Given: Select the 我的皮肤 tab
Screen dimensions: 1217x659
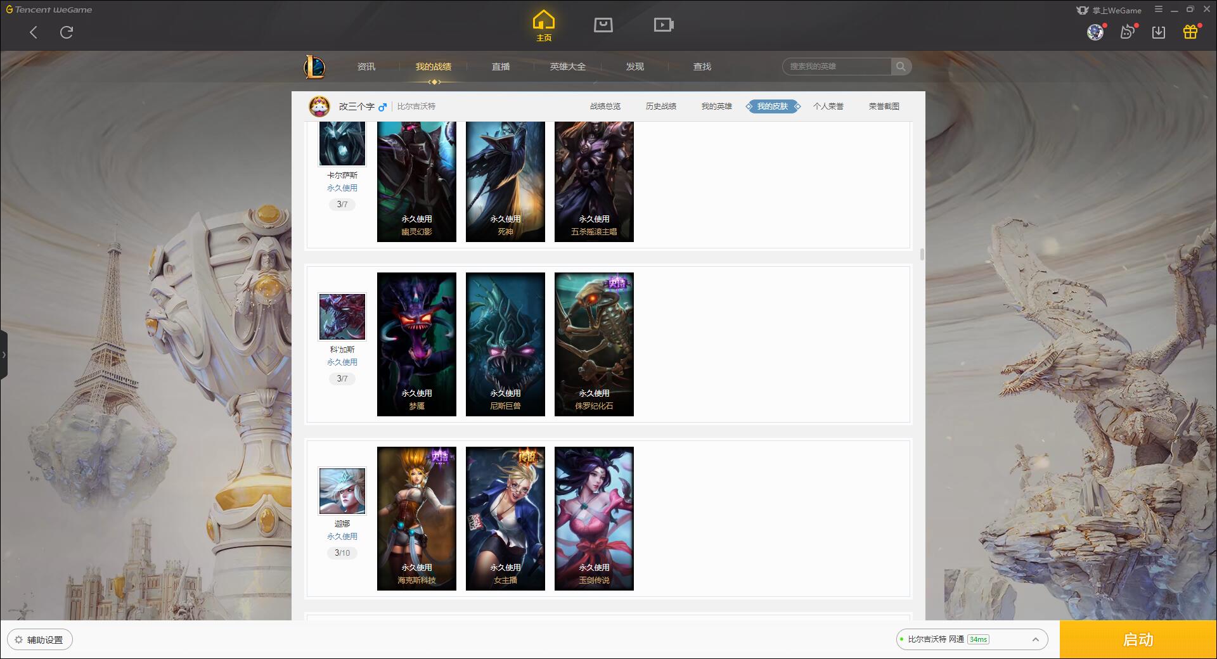Looking at the screenshot, I should coord(773,106).
